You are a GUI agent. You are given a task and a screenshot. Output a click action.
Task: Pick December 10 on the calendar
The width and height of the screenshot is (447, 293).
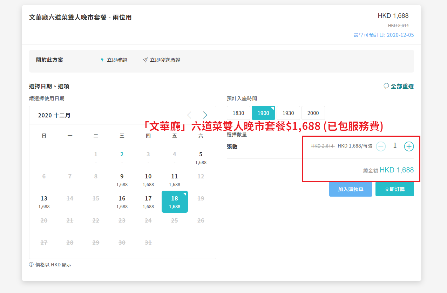(148, 180)
